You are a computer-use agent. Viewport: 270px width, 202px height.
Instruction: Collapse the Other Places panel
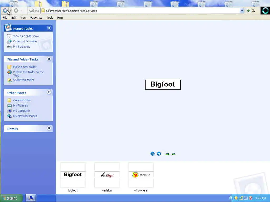point(49,92)
